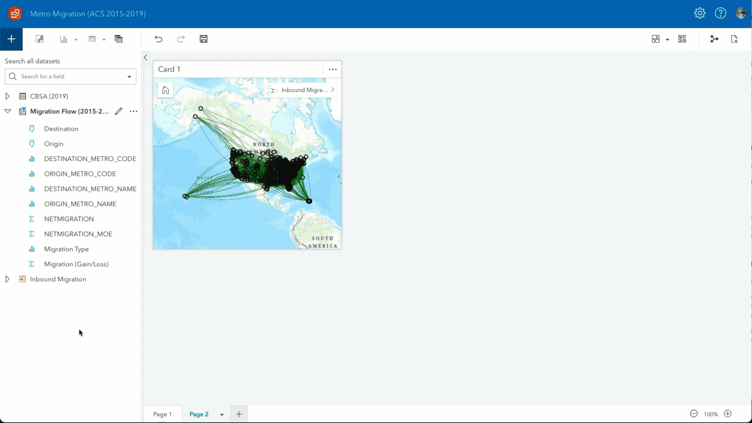Viewport: 752px width, 423px height.
Task: Collapse the data pane
Action: [x=146, y=58]
